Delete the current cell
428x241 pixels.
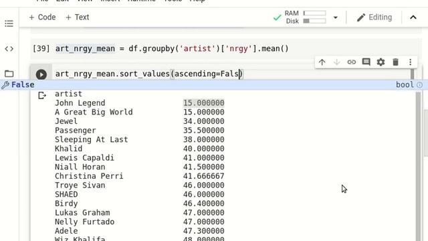[x=395, y=62]
